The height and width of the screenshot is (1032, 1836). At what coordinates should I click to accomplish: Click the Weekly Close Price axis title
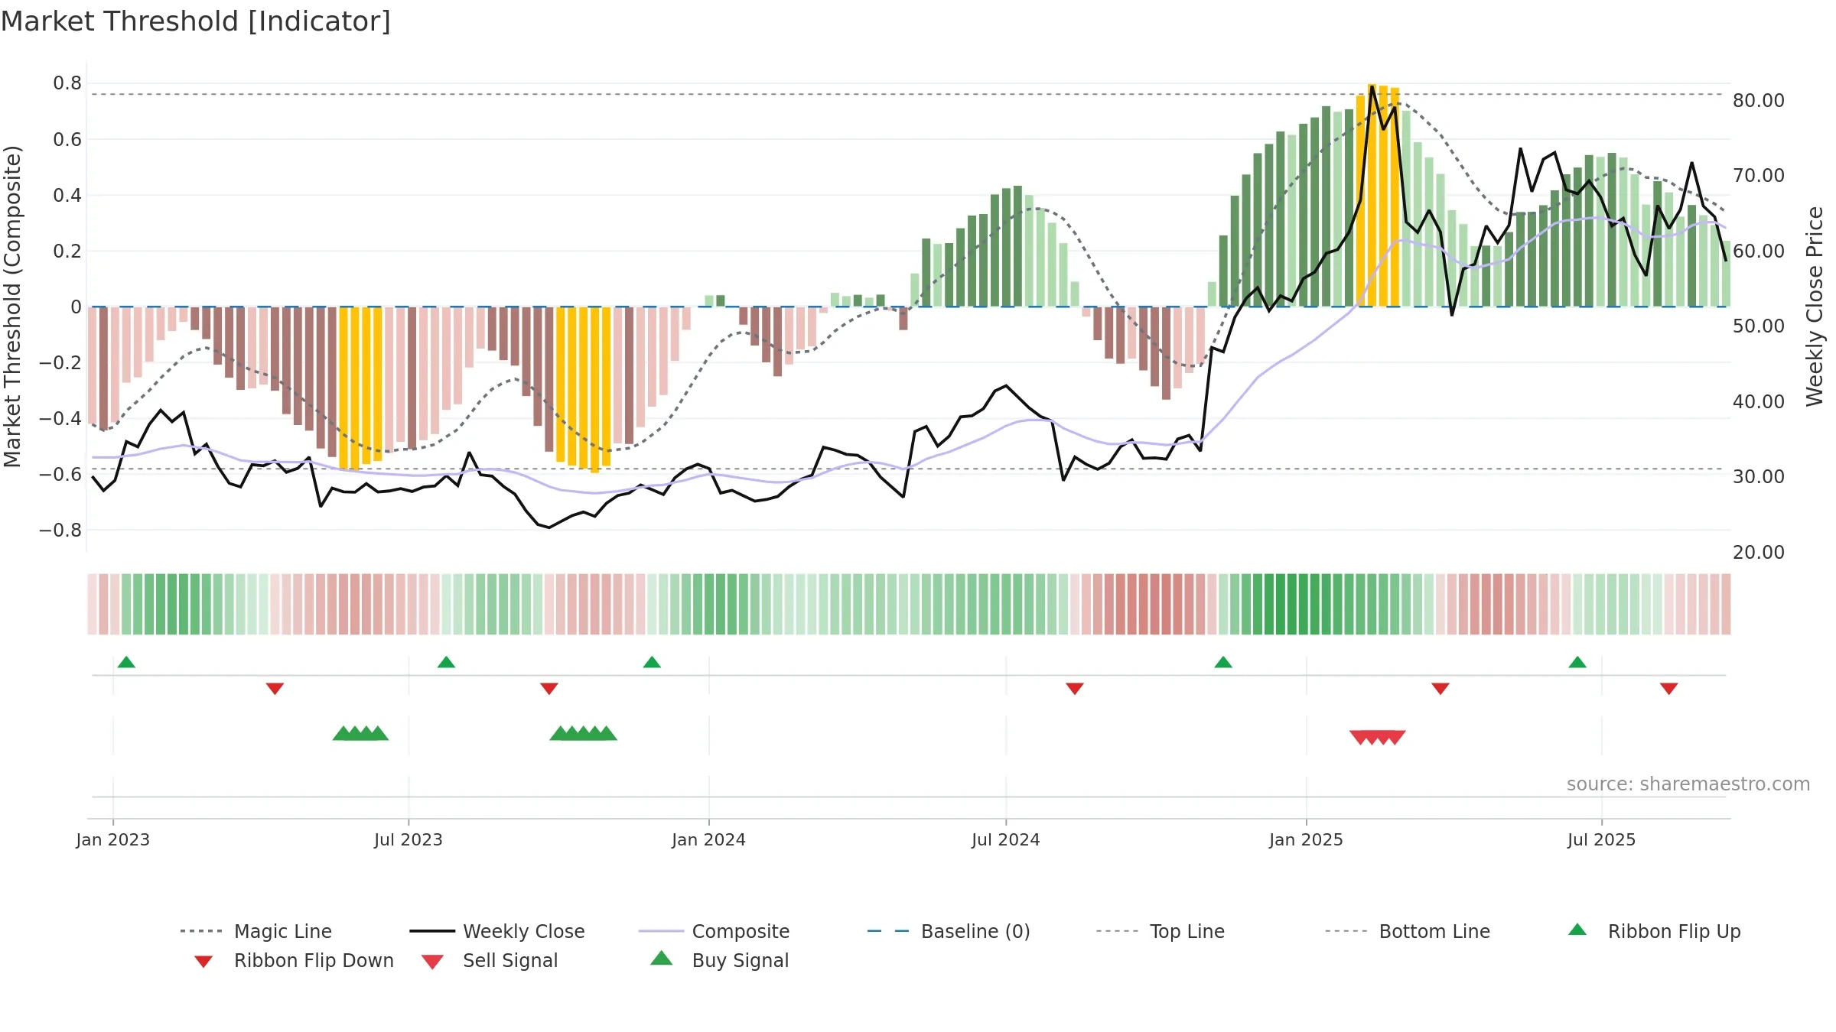point(1815,306)
